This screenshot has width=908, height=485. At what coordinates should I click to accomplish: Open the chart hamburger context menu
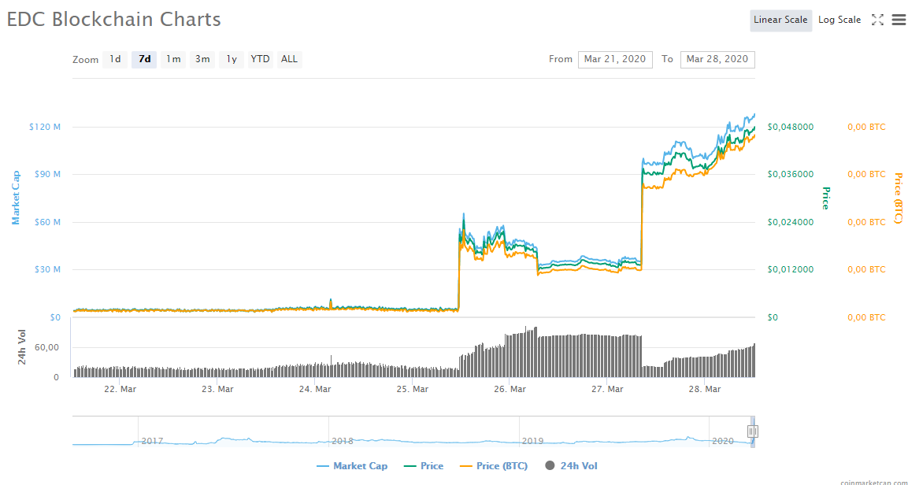pyautogui.click(x=898, y=20)
